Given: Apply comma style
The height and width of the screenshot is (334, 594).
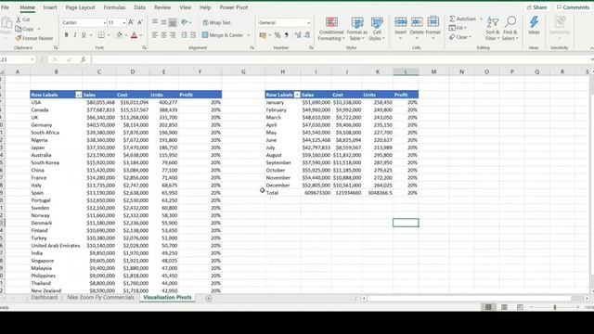Looking at the screenshot, I should click(x=287, y=35).
